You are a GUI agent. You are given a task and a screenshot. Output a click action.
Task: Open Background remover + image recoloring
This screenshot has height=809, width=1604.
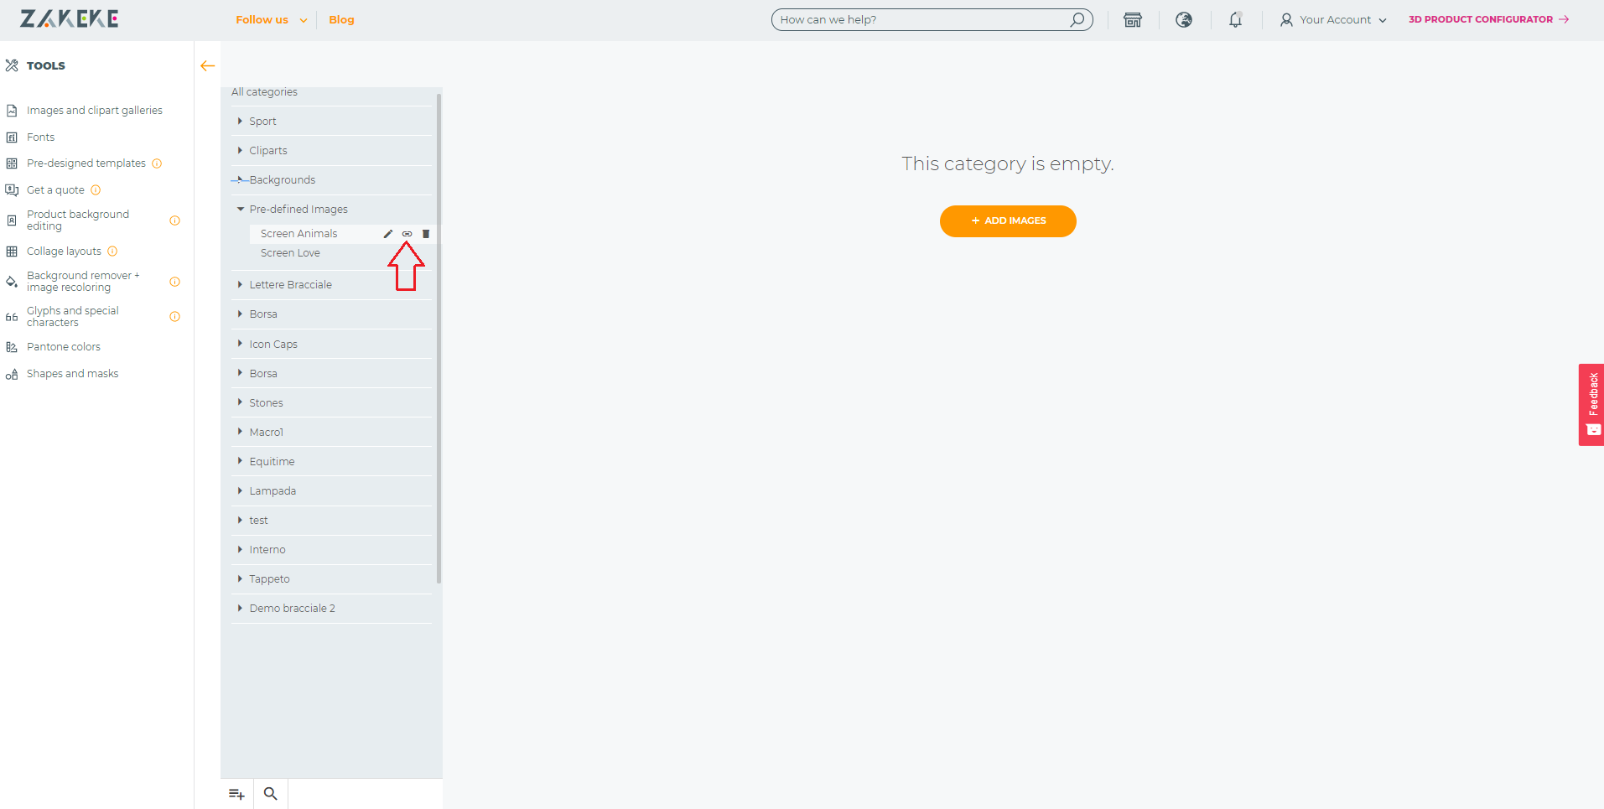[x=82, y=282]
